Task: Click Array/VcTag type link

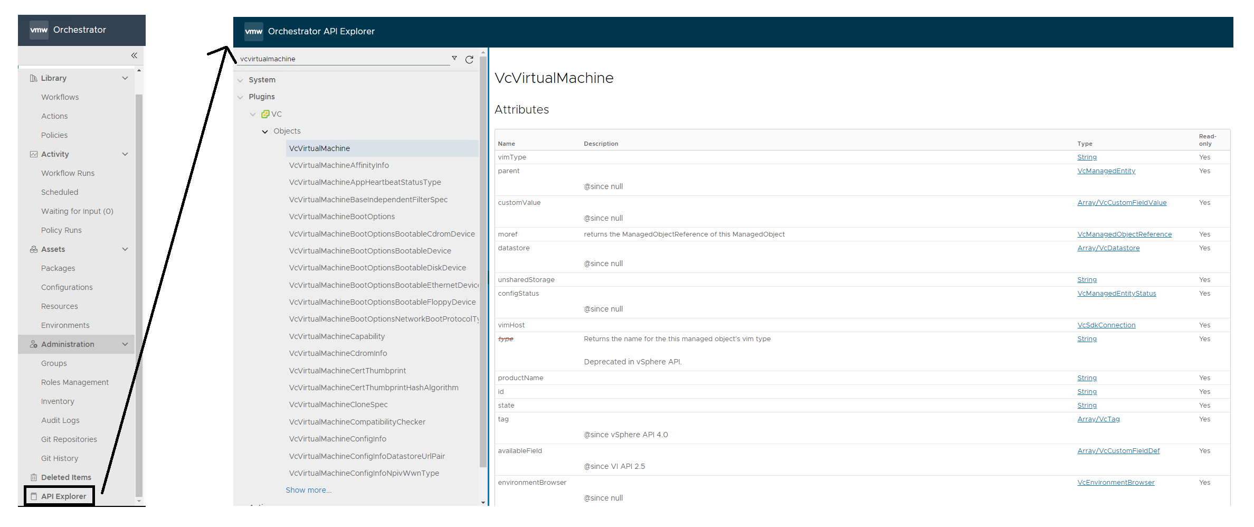Action: 1098,419
